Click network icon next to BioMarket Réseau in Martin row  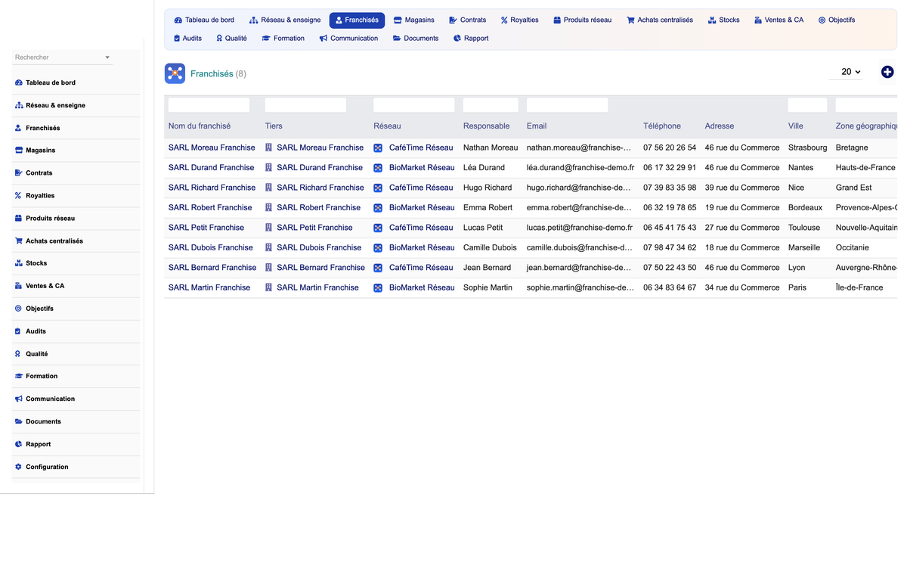pos(378,287)
